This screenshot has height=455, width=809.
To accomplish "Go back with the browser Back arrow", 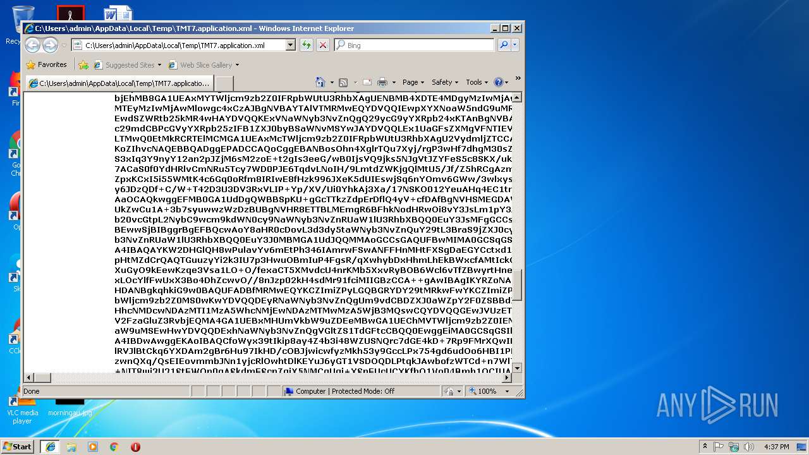I will pos(33,45).
